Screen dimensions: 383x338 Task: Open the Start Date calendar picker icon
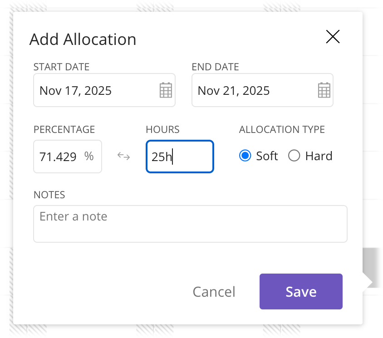tap(166, 90)
